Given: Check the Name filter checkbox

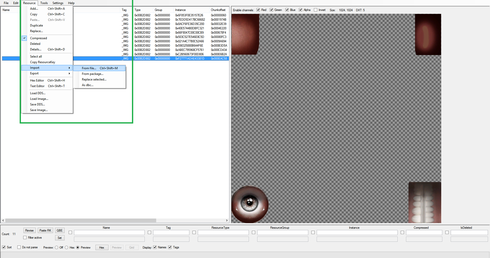Looking at the screenshot, I should point(70,233).
